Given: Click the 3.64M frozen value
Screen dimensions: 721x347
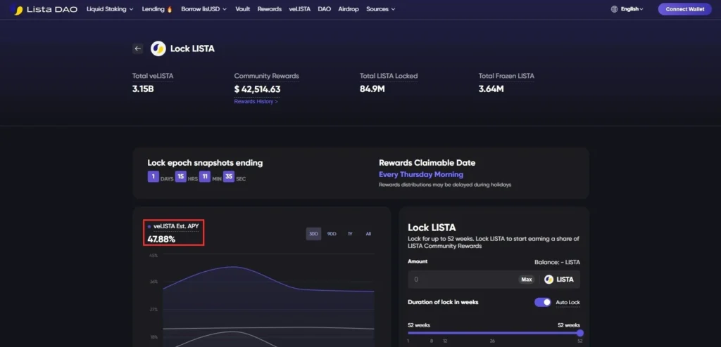Looking at the screenshot, I should pyautogui.click(x=491, y=89).
